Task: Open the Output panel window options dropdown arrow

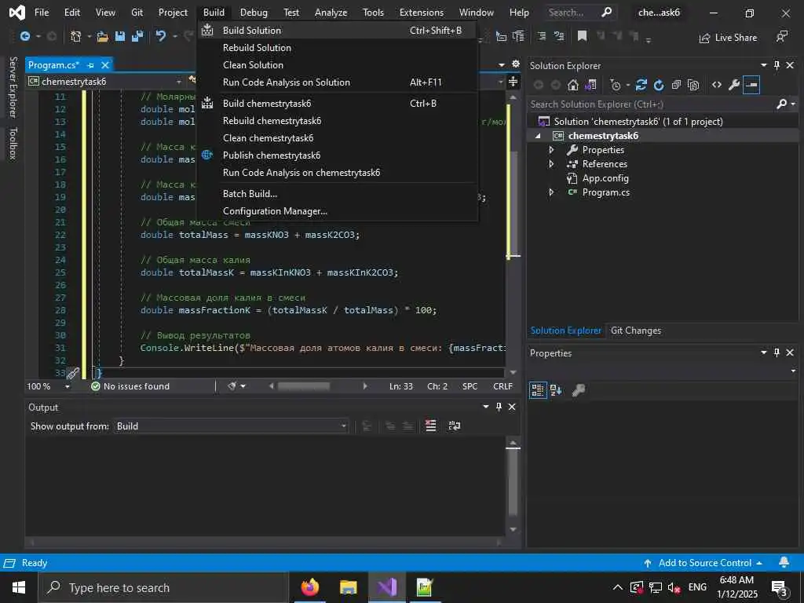Action: pos(485,407)
